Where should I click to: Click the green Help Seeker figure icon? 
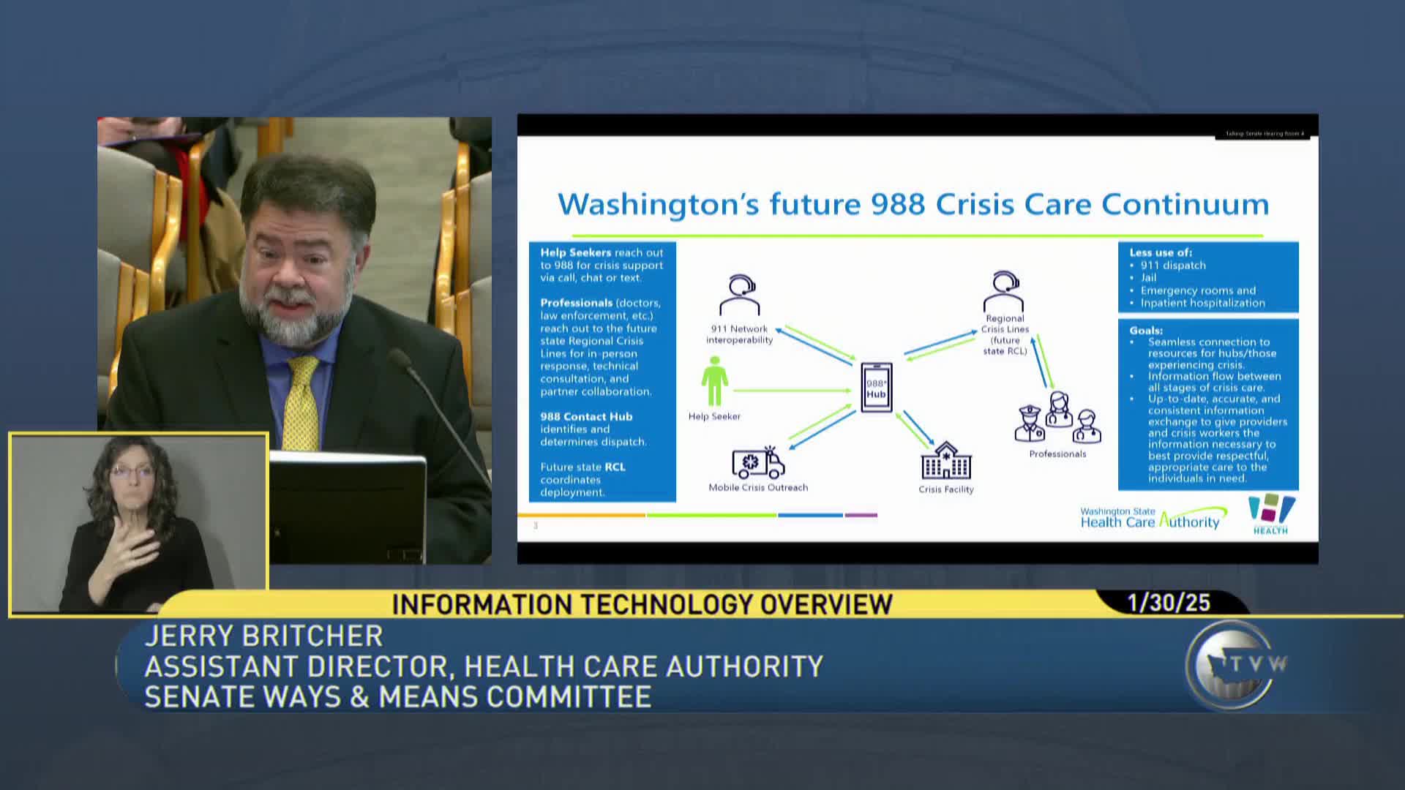(x=714, y=382)
